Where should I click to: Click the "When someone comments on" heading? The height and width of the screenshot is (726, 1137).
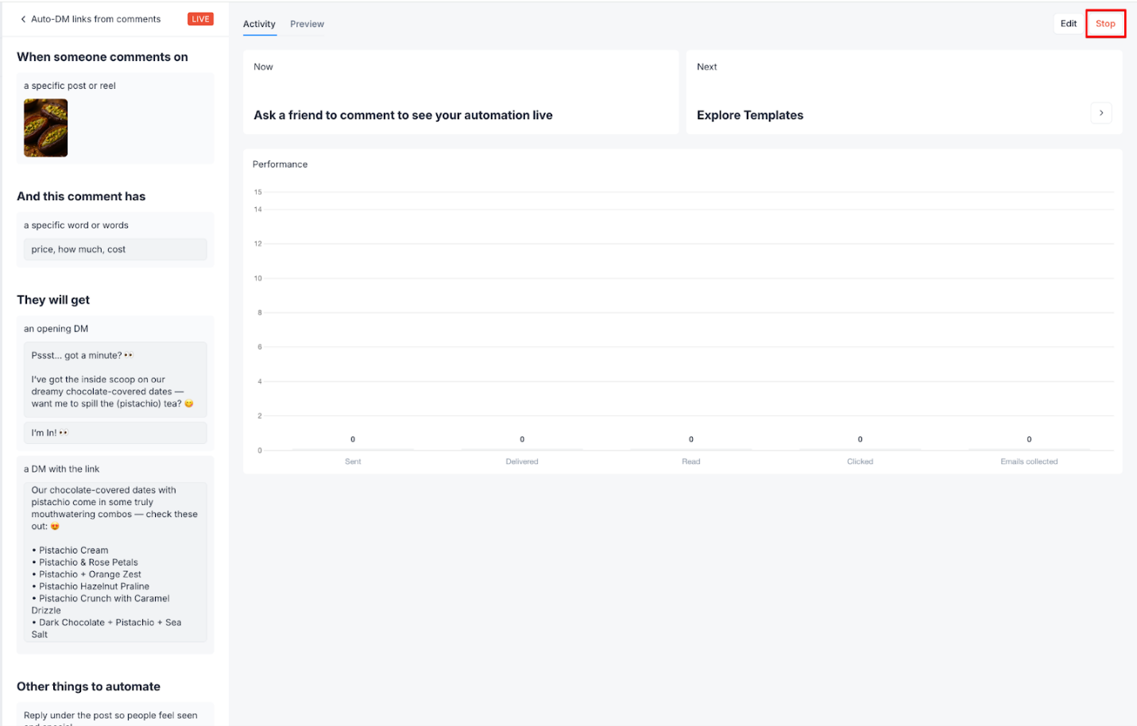pyautogui.click(x=102, y=57)
